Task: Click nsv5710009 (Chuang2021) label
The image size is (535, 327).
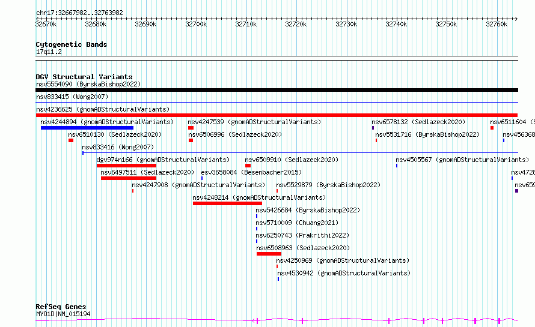Action: point(297,223)
